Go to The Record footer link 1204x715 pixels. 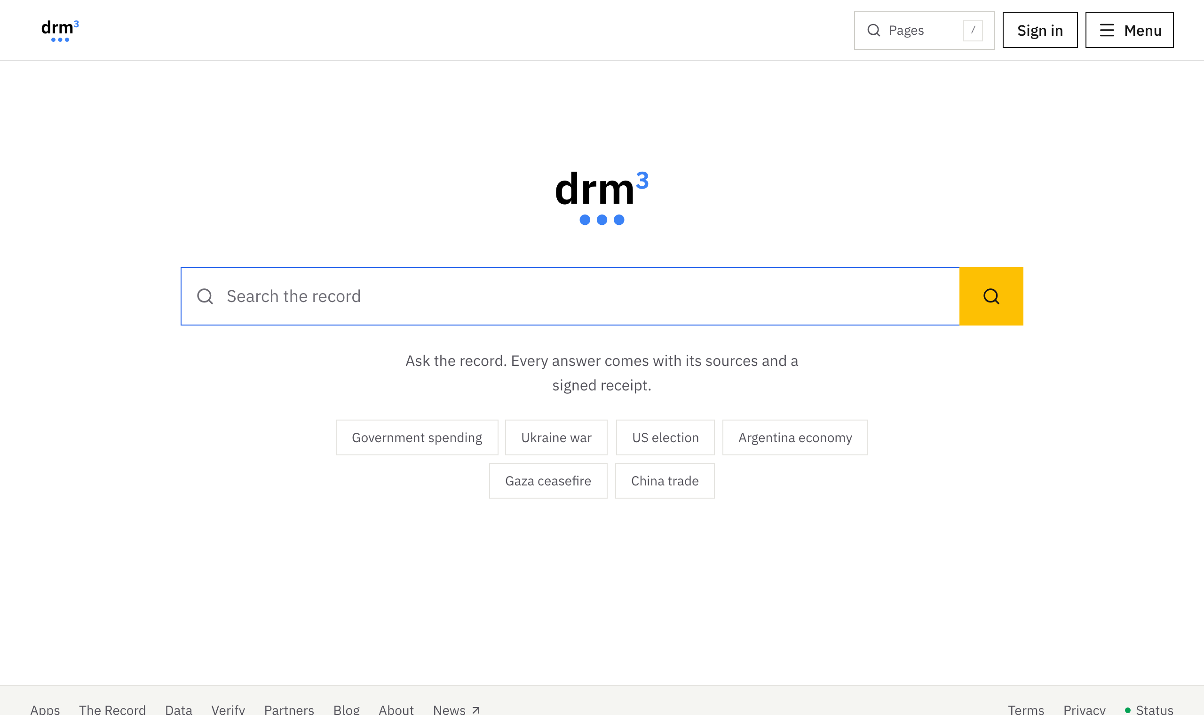(x=112, y=709)
